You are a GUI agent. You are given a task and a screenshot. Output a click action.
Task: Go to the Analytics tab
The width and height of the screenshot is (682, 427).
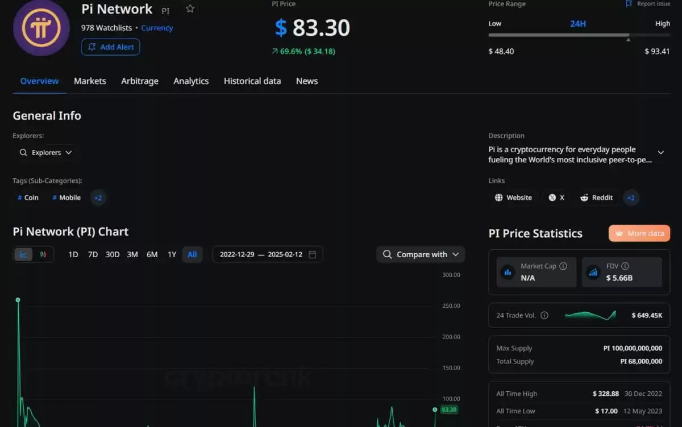pos(191,81)
